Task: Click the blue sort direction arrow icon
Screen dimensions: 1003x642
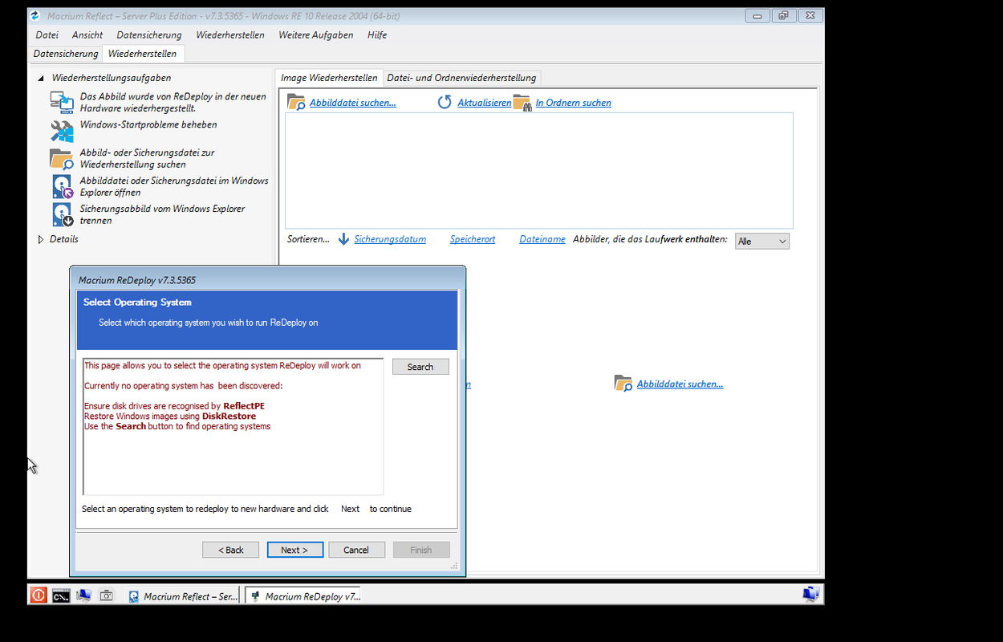Action: 343,239
